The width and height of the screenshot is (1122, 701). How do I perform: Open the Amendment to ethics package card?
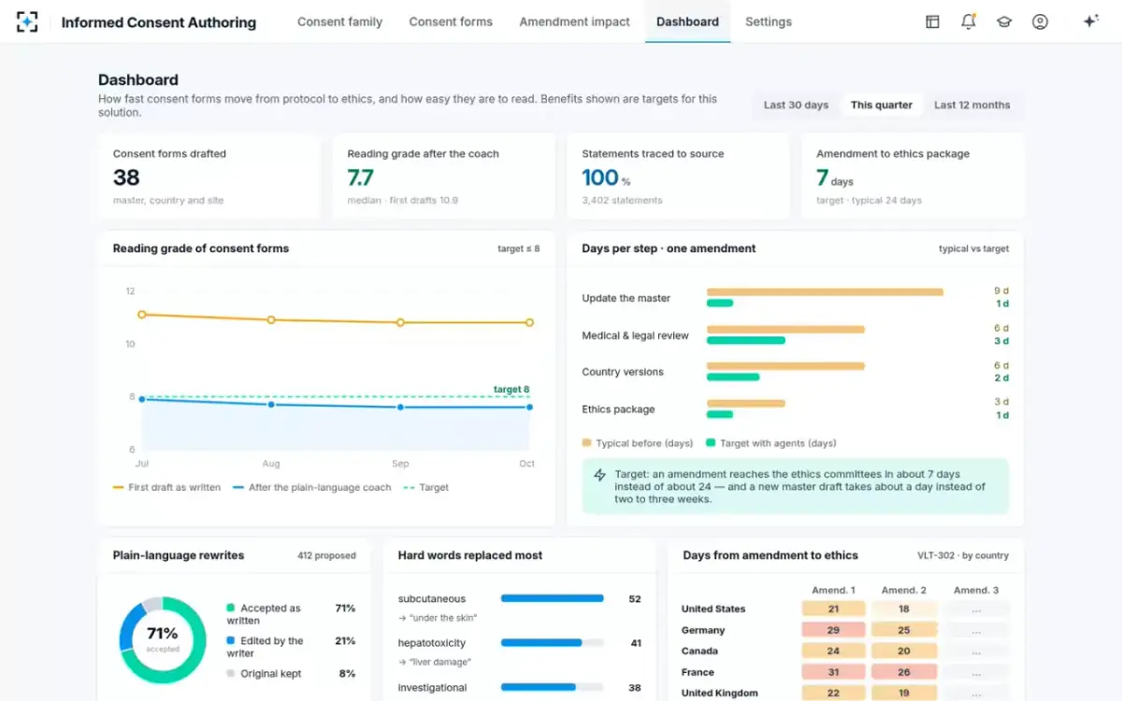pos(913,177)
